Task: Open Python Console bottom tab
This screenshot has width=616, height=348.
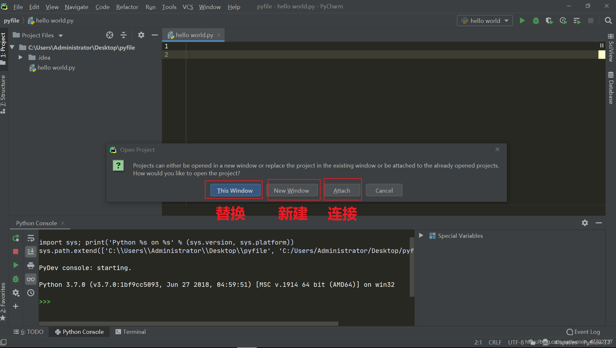Action: click(80, 332)
